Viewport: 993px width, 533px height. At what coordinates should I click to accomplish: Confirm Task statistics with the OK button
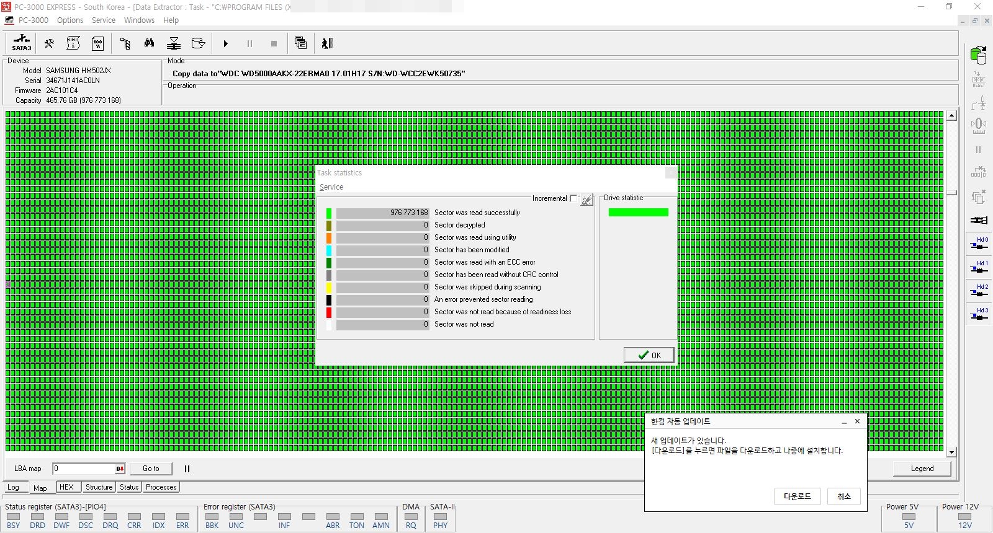649,355
